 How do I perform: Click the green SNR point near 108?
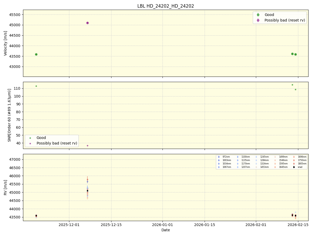pyautogui.click(x=295, y=89)
